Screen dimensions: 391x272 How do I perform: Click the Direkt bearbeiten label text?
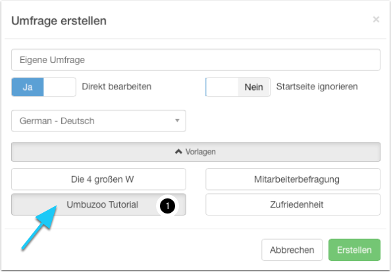coord(117,87)
